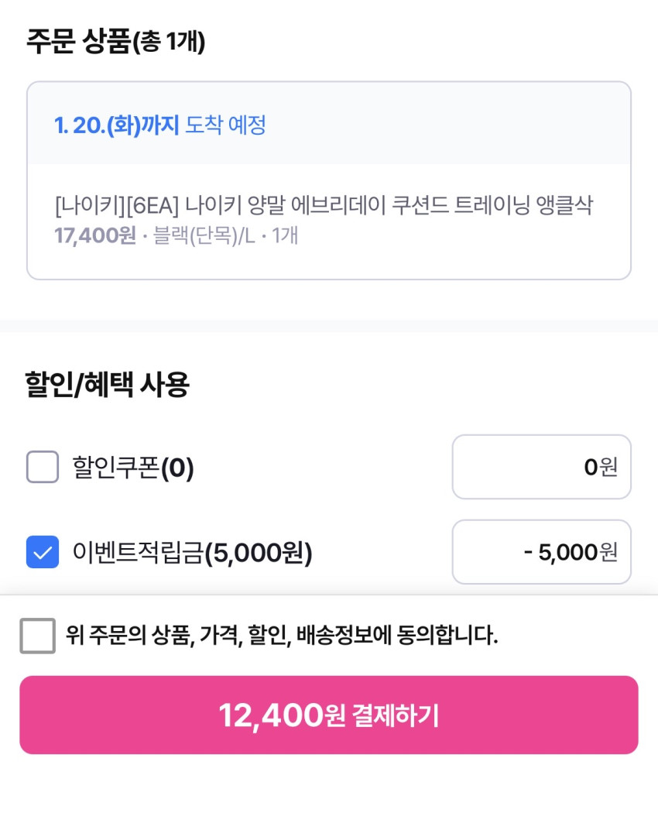Tap the 1. 20.(화)까지 arrival date
The width and height of the screenshot is (658, 823).
point(116,125)
